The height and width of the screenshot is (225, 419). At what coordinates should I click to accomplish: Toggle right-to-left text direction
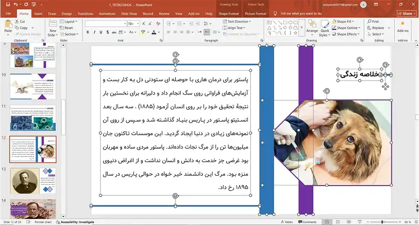click(x=207, y=32)
